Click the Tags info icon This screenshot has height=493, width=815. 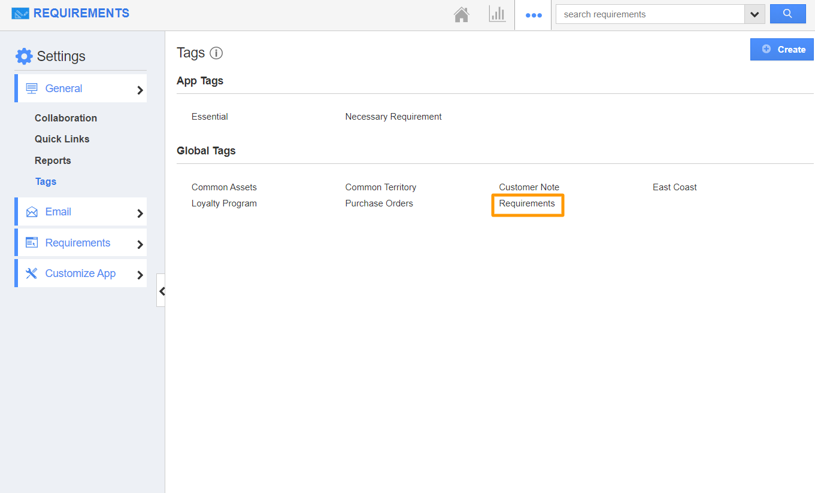point(216,53)
